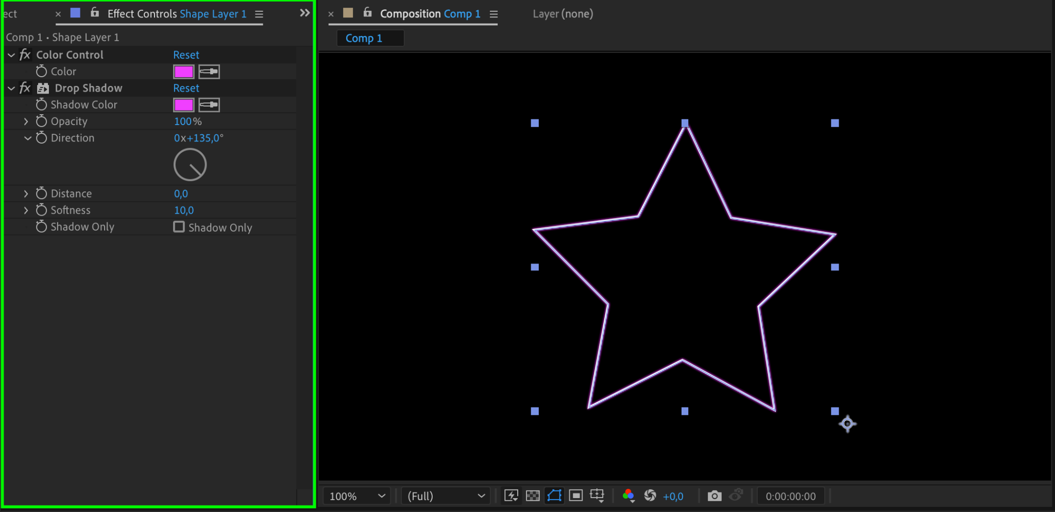This screenshot has height=512, width=1055.
Task: Take a snapshot with the camera icon
Action: (714, 496)
